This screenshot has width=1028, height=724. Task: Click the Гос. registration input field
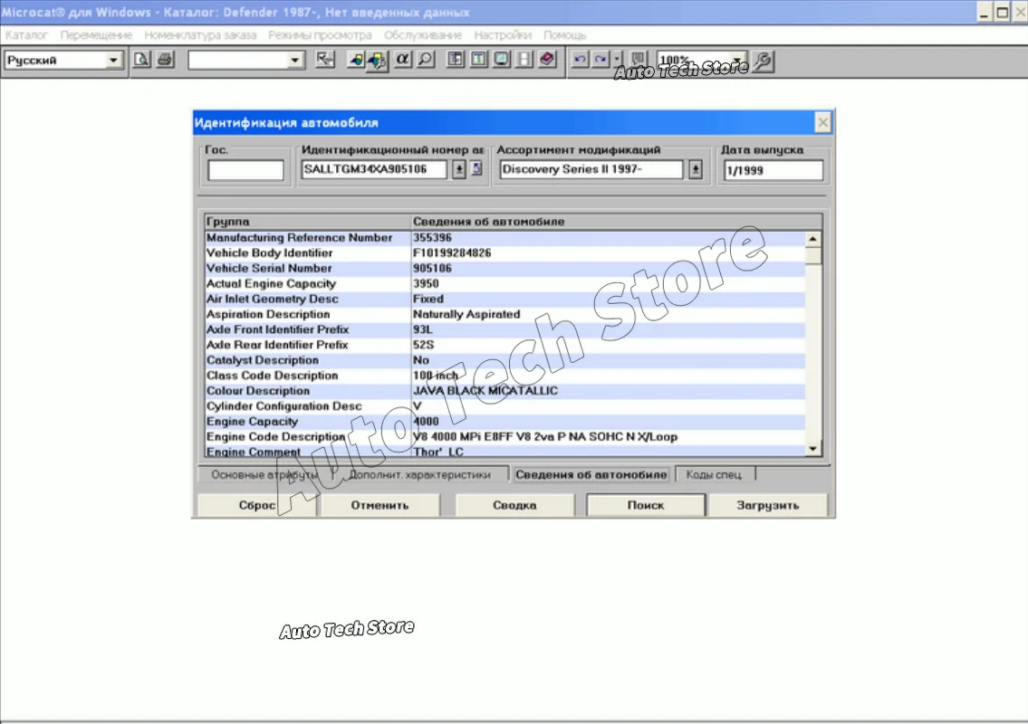click(245, 170)
